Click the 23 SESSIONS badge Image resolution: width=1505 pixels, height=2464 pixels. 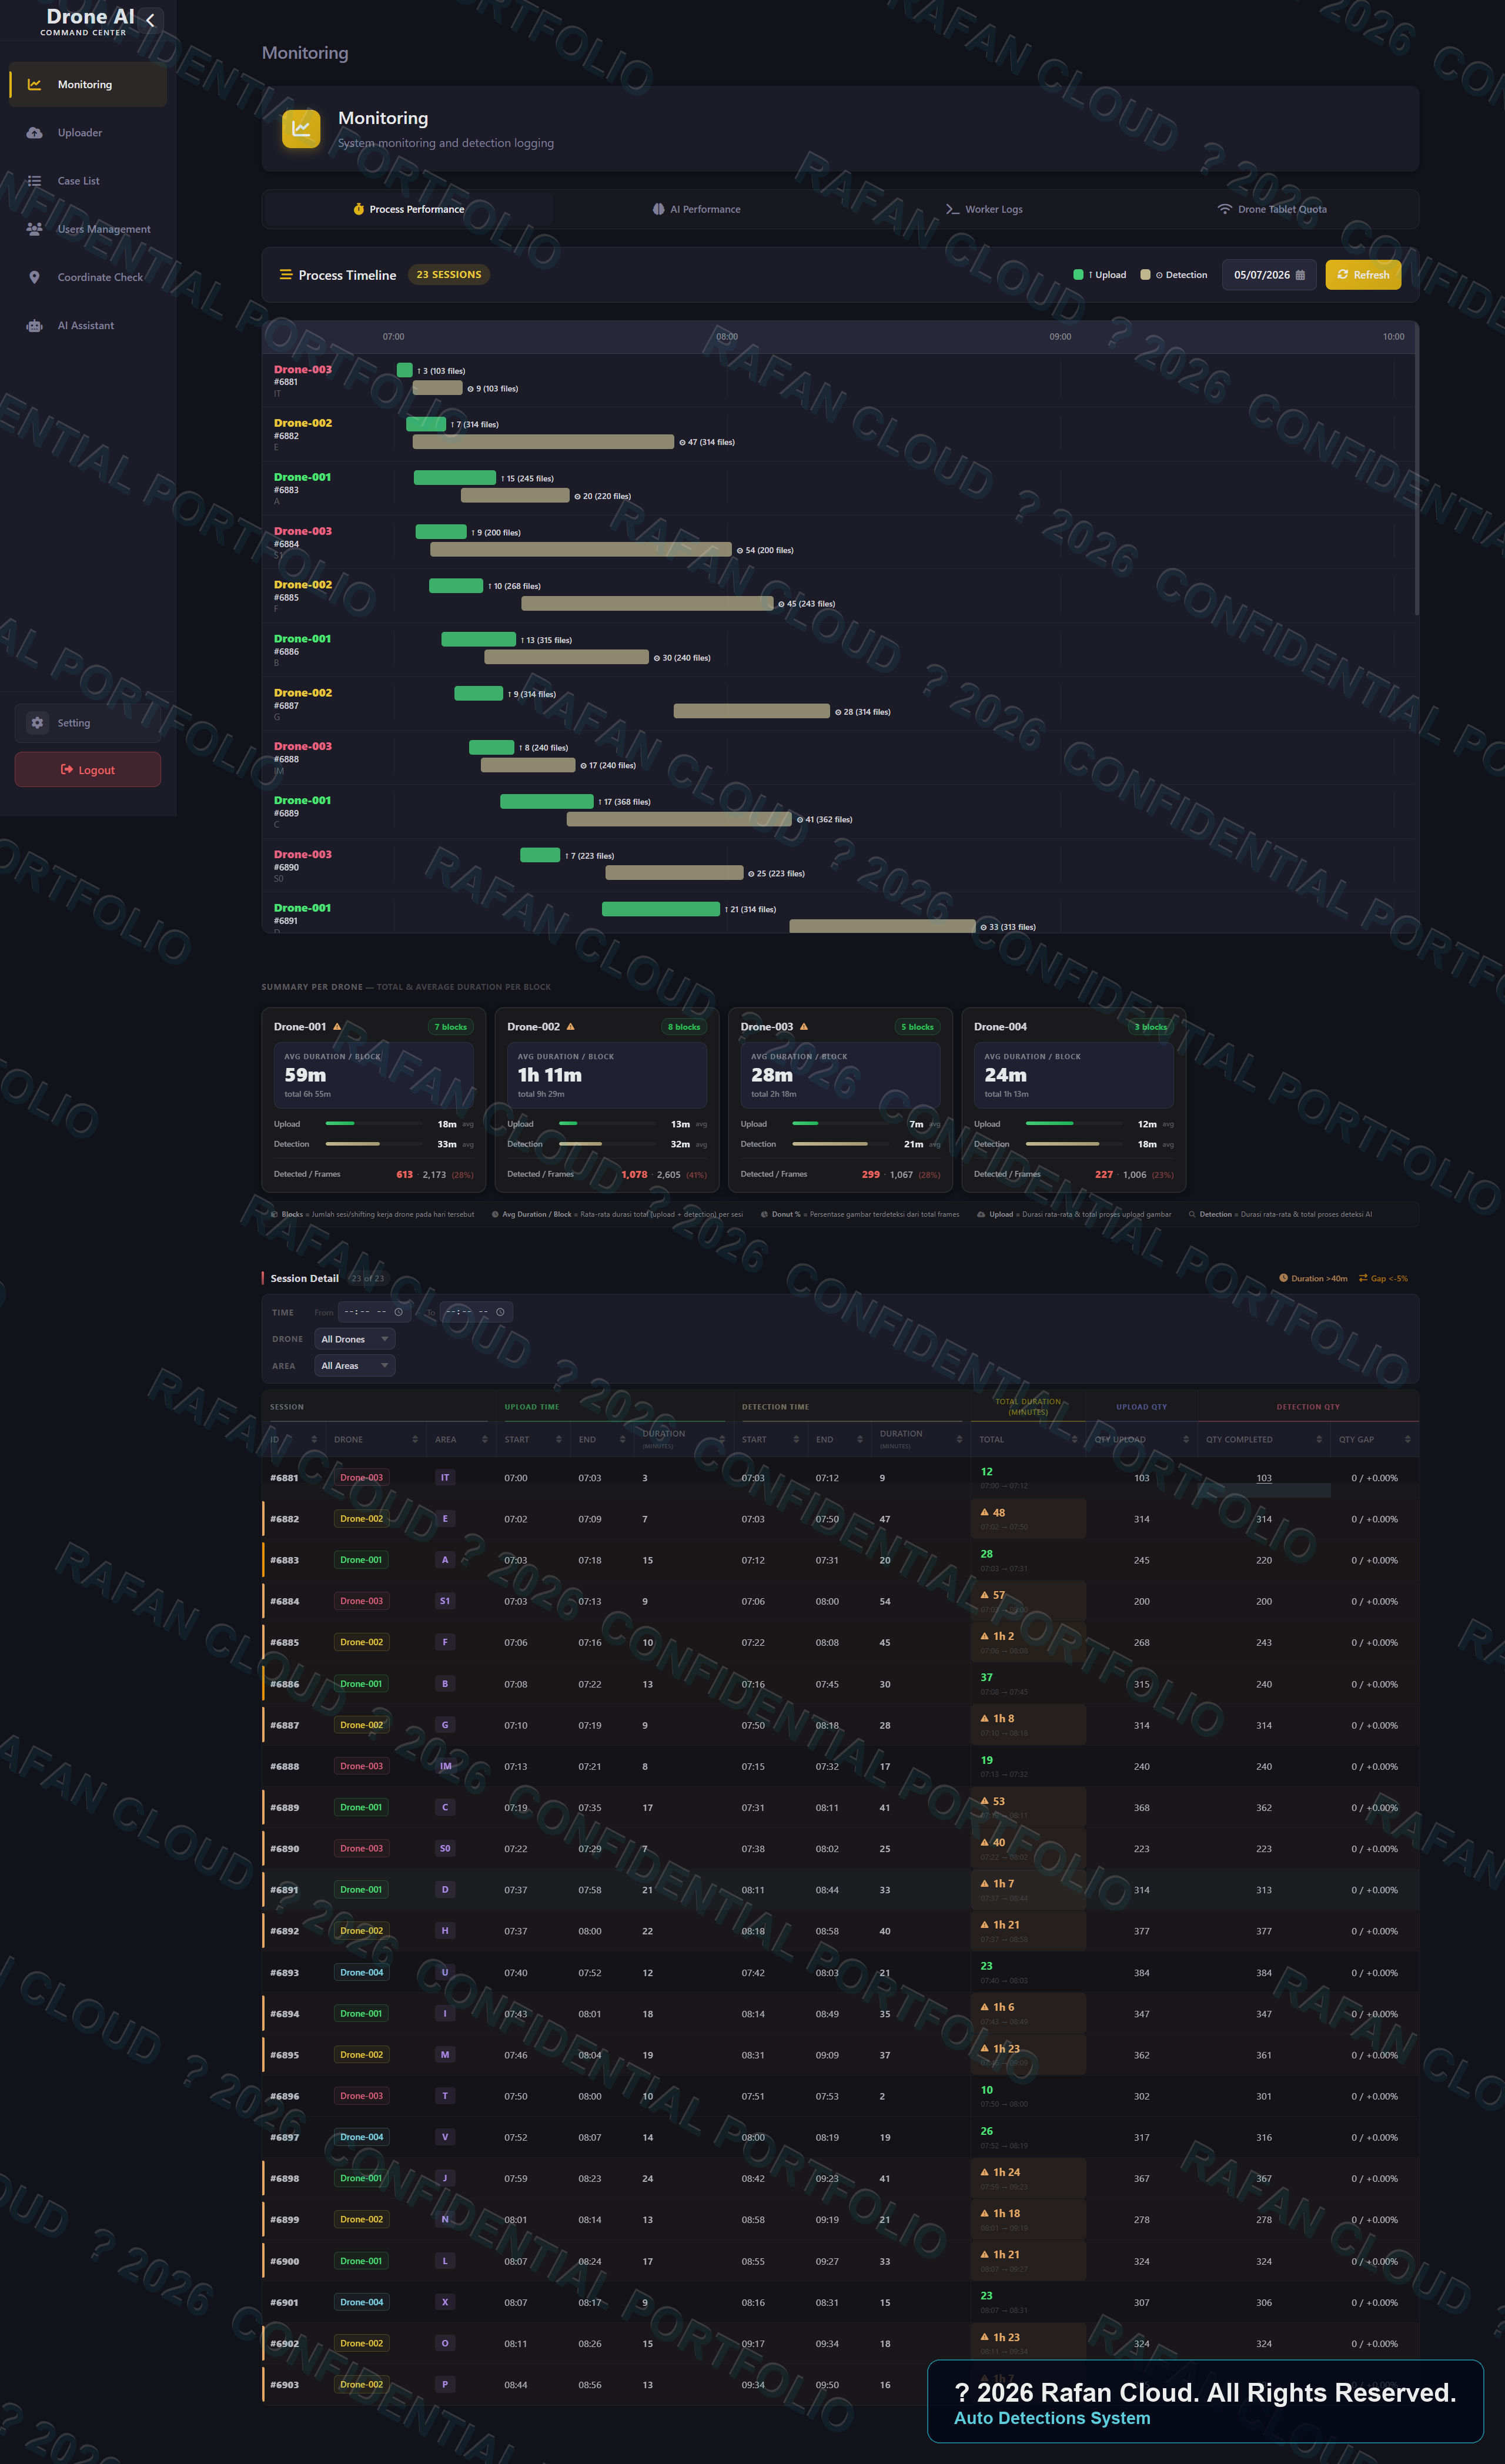pos(449,275)
